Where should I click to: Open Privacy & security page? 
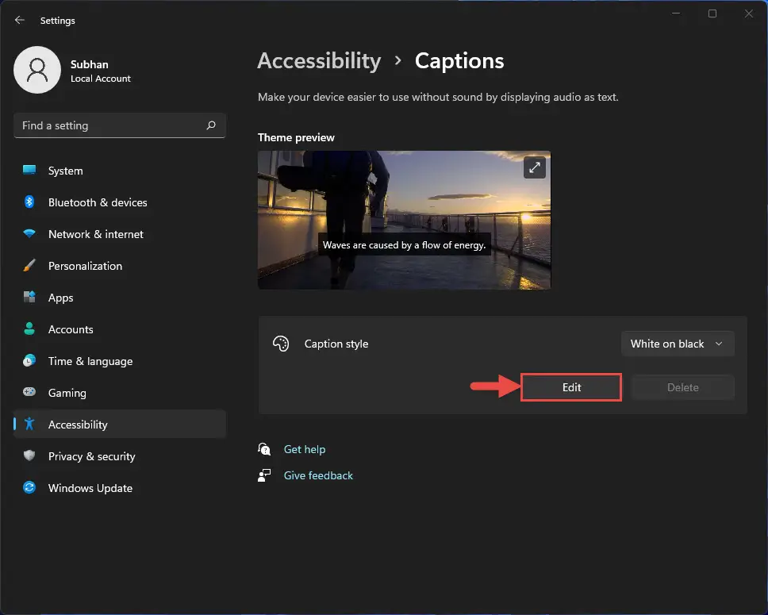(x=120, y=456)
